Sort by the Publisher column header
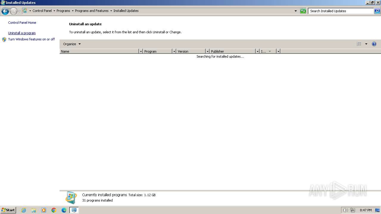The image size is (381, 214). coord(232,51)
